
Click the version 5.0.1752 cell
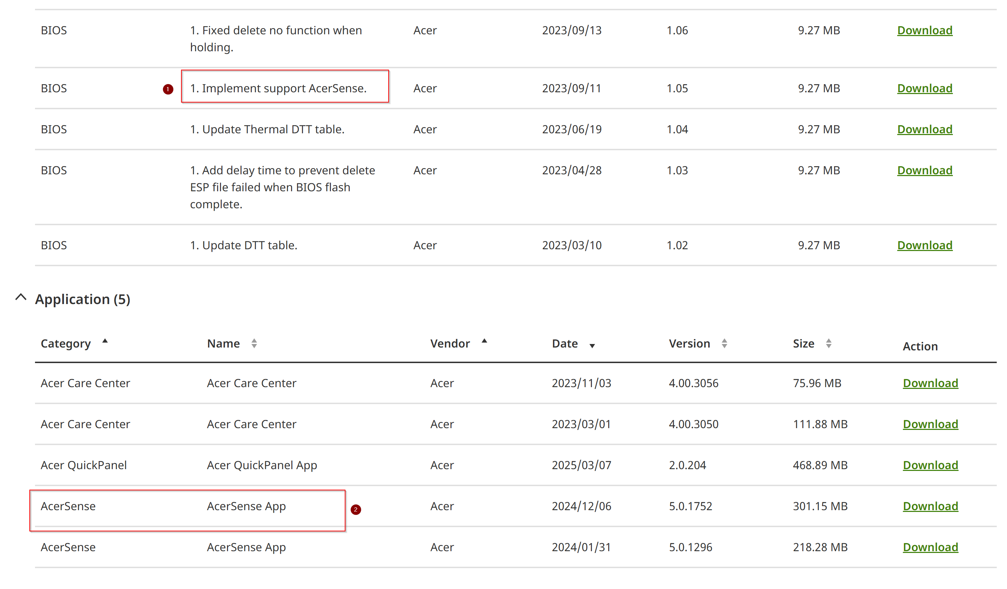point(691,506)
